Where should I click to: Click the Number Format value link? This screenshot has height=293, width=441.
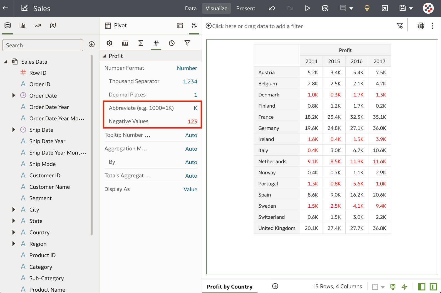[x=187, y=68]
